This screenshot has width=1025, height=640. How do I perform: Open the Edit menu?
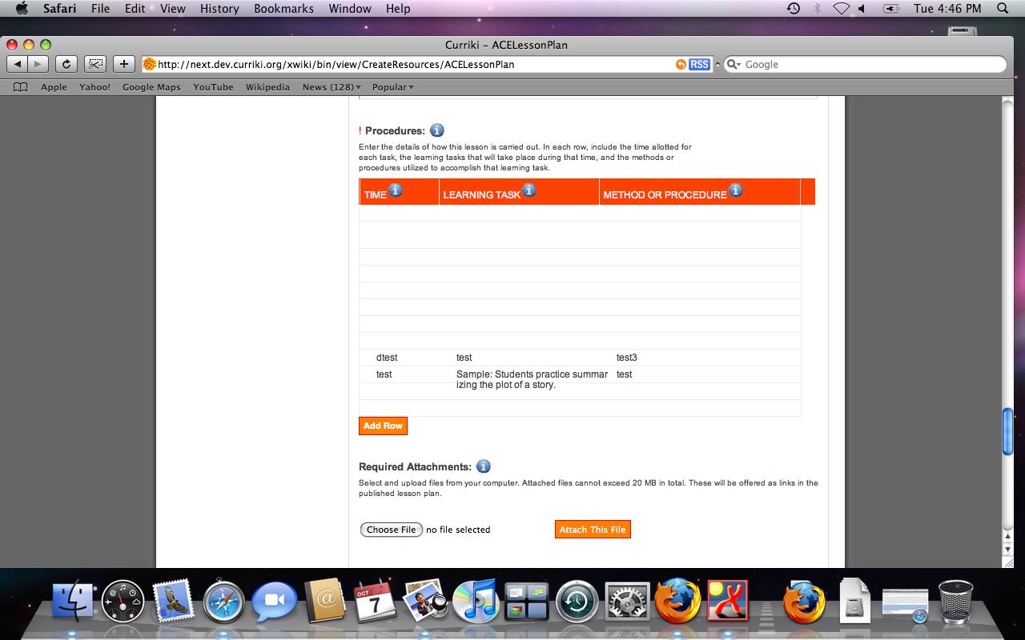click(135, 8)
